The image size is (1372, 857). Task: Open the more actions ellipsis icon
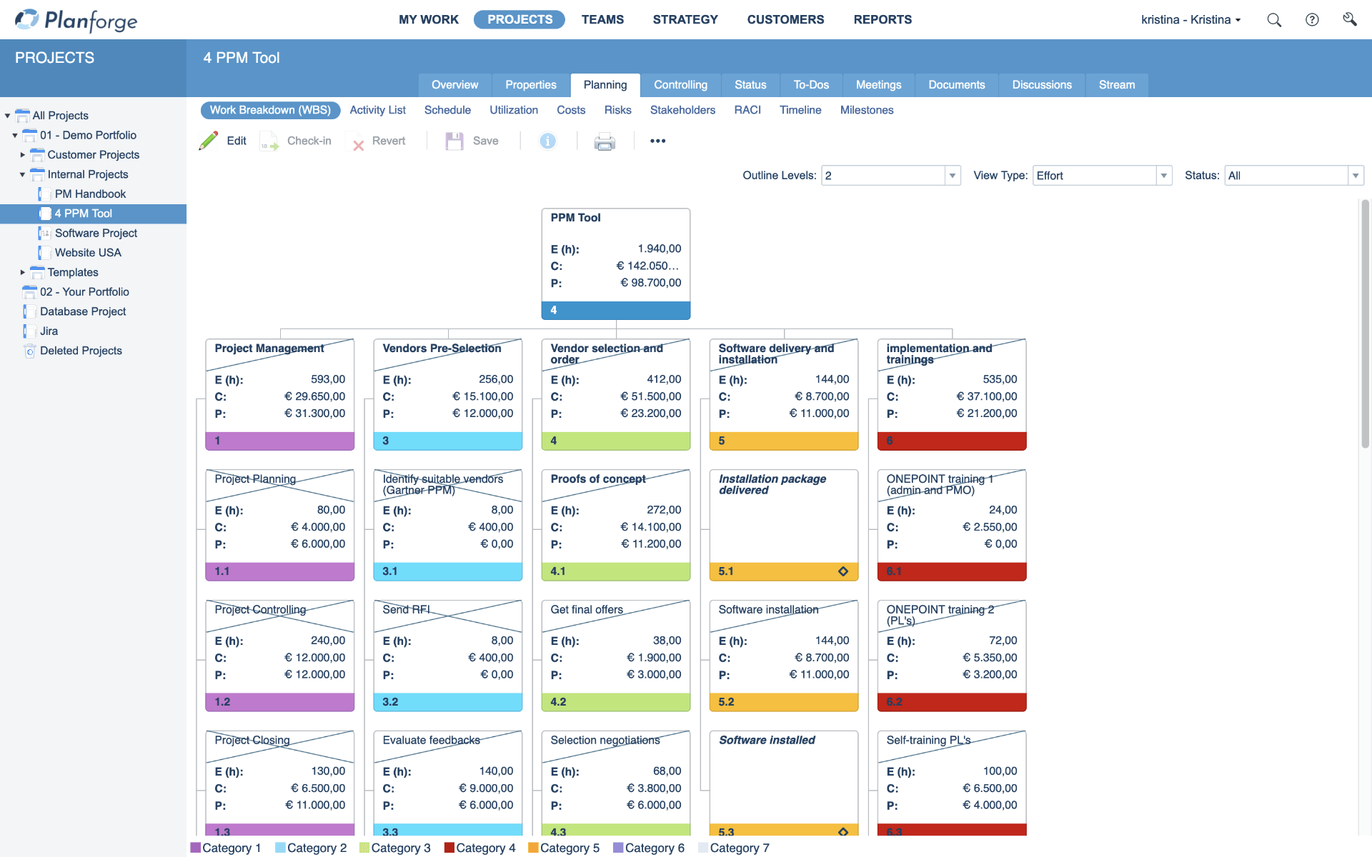(657, 141)
